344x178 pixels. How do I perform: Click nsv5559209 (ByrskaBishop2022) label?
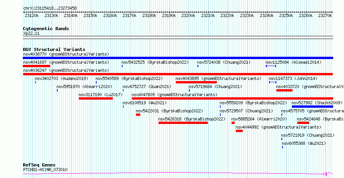point(253,103)
